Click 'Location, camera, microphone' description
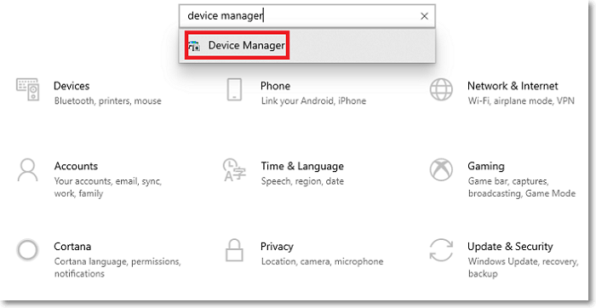Screen dimensions: 596x308 (x=323, y=262)
